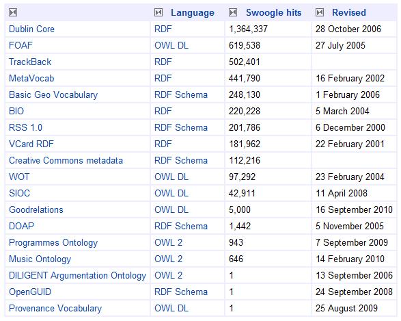Open the Music Ontology link
Viewport: 401px width, 321px height.
pos(40,259)
